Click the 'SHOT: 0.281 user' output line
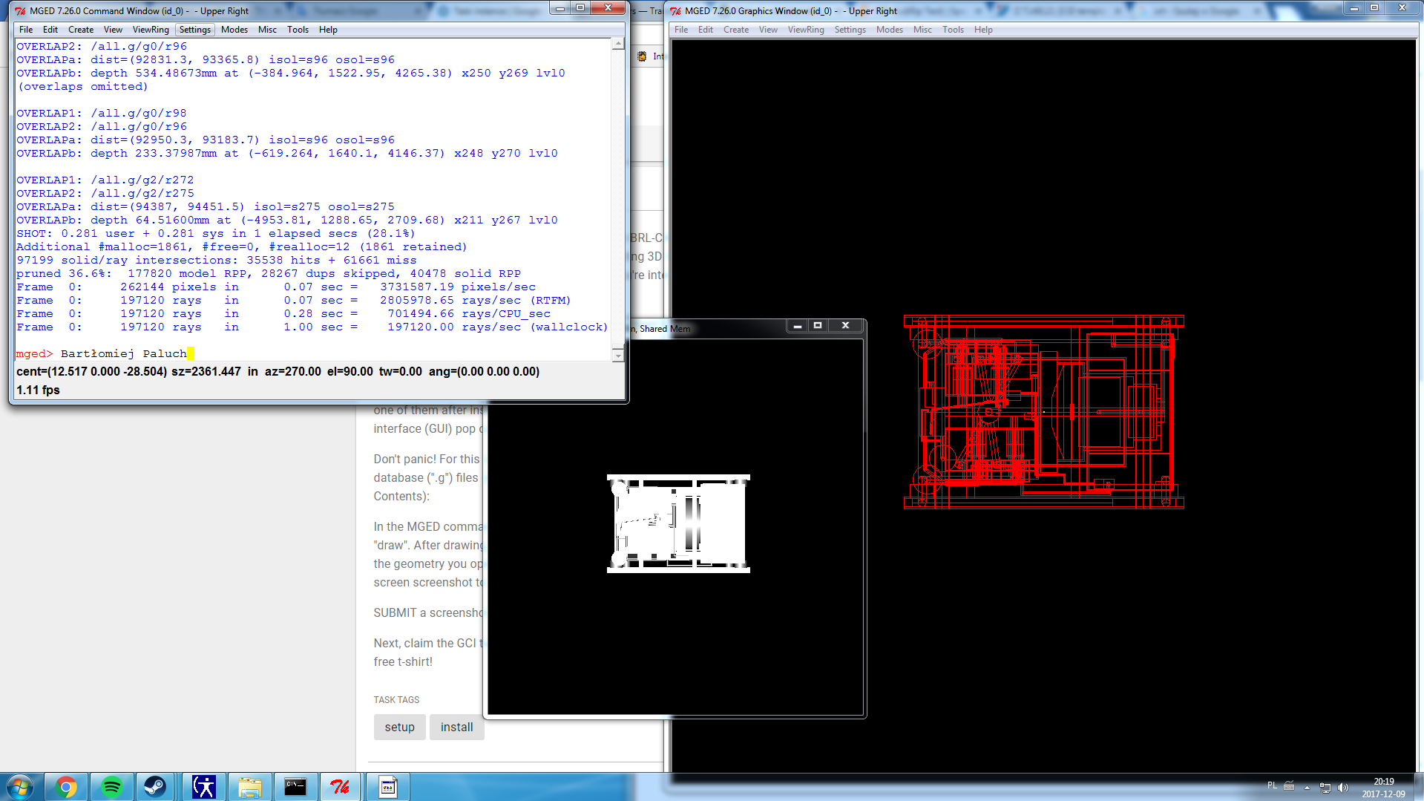The width and height of the screenshot is (1424, 801). (215, 234)
